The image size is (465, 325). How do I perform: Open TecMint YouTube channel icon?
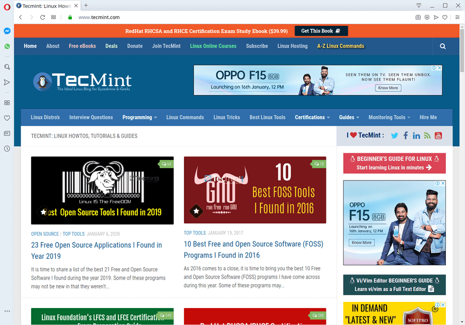(438, 136)
